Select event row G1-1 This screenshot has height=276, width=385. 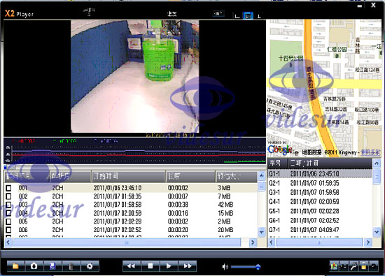(x=320, y=174)
